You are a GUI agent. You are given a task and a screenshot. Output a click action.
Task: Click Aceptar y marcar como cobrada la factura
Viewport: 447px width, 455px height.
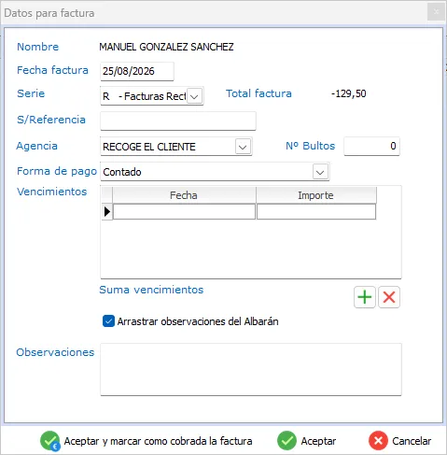point(158,441)
